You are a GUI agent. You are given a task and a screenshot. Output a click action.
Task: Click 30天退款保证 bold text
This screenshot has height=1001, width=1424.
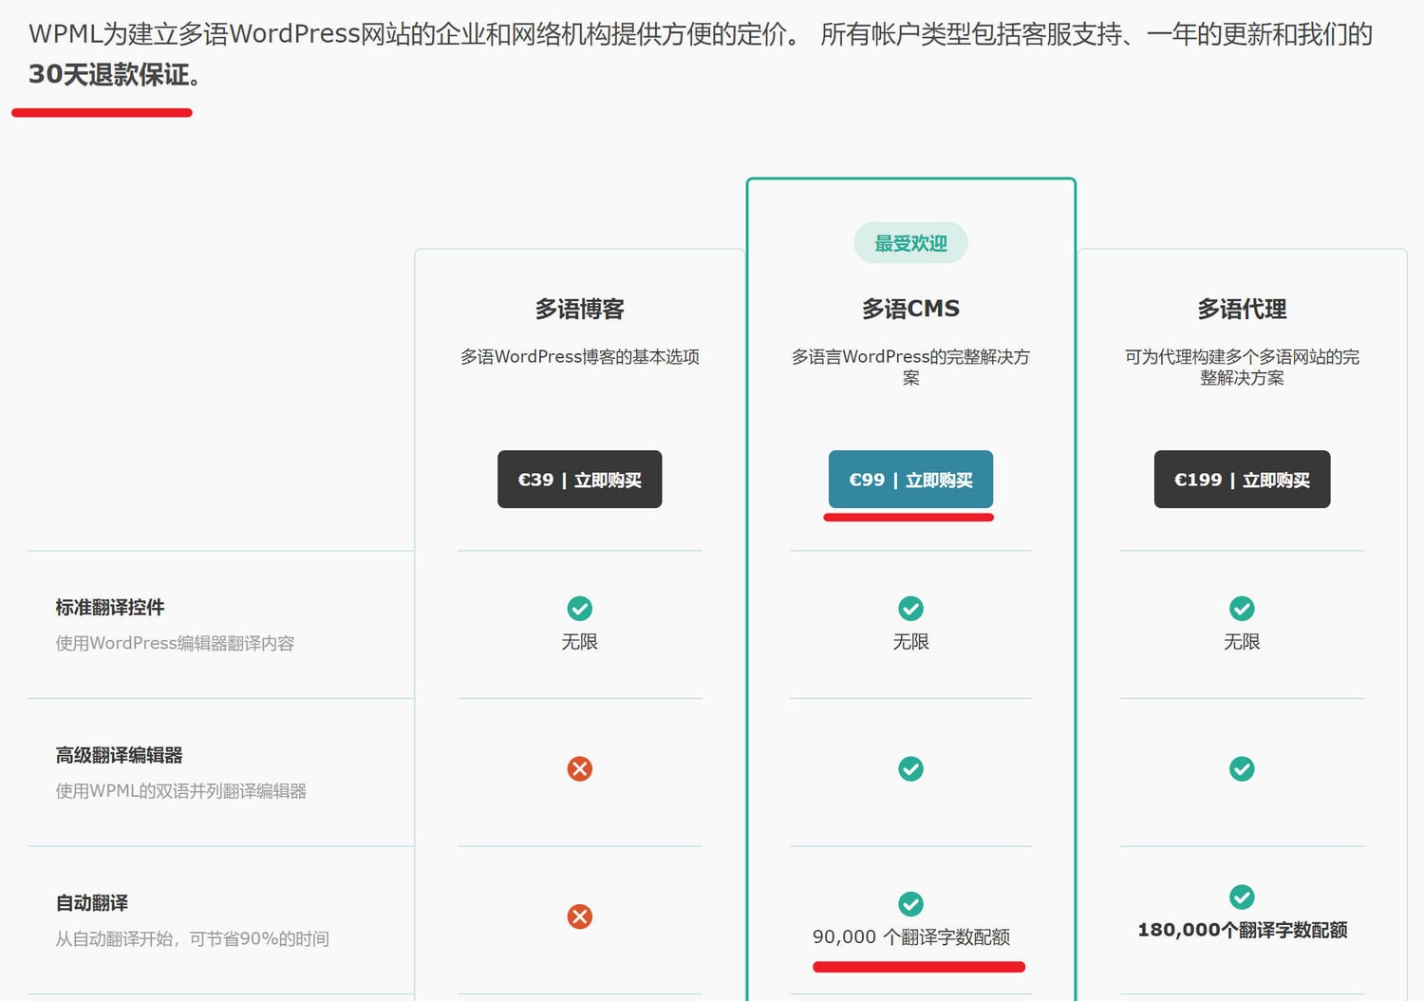point(109,74)
